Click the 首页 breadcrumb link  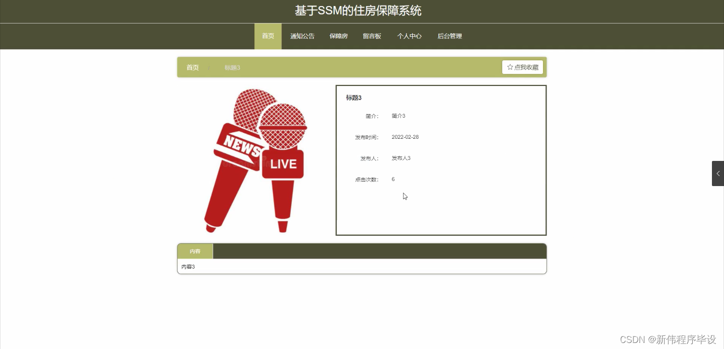pyautogui.click(x=193, y=67)
